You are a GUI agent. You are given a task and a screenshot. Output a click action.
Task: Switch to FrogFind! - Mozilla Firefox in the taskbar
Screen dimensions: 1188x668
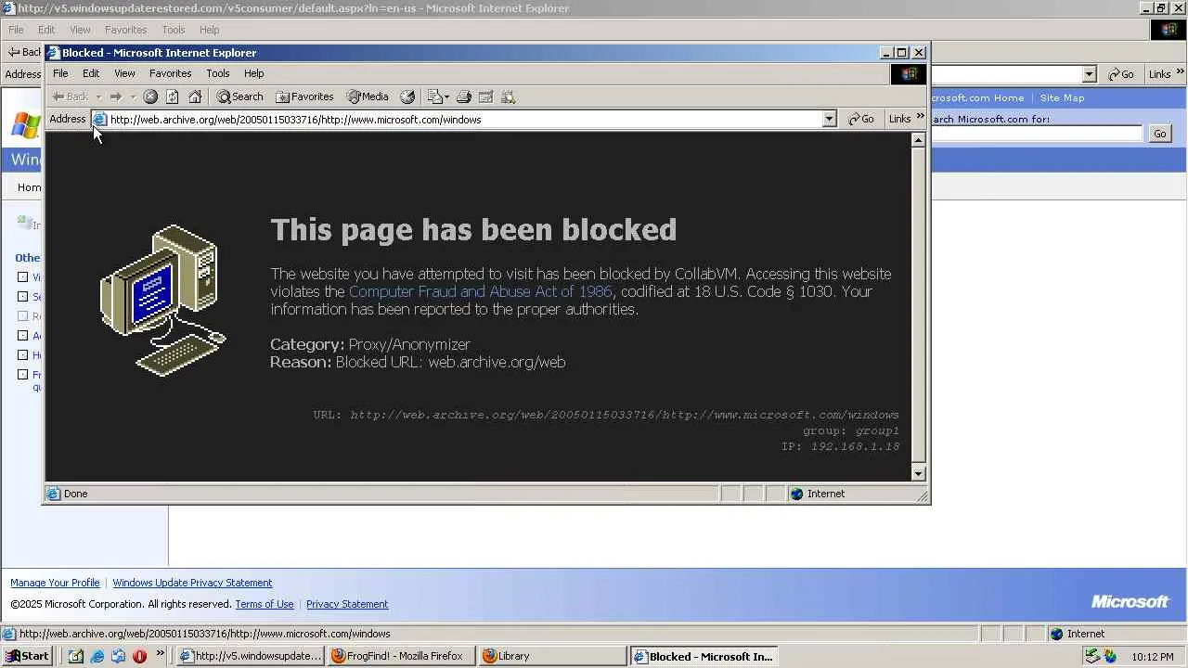401,656
